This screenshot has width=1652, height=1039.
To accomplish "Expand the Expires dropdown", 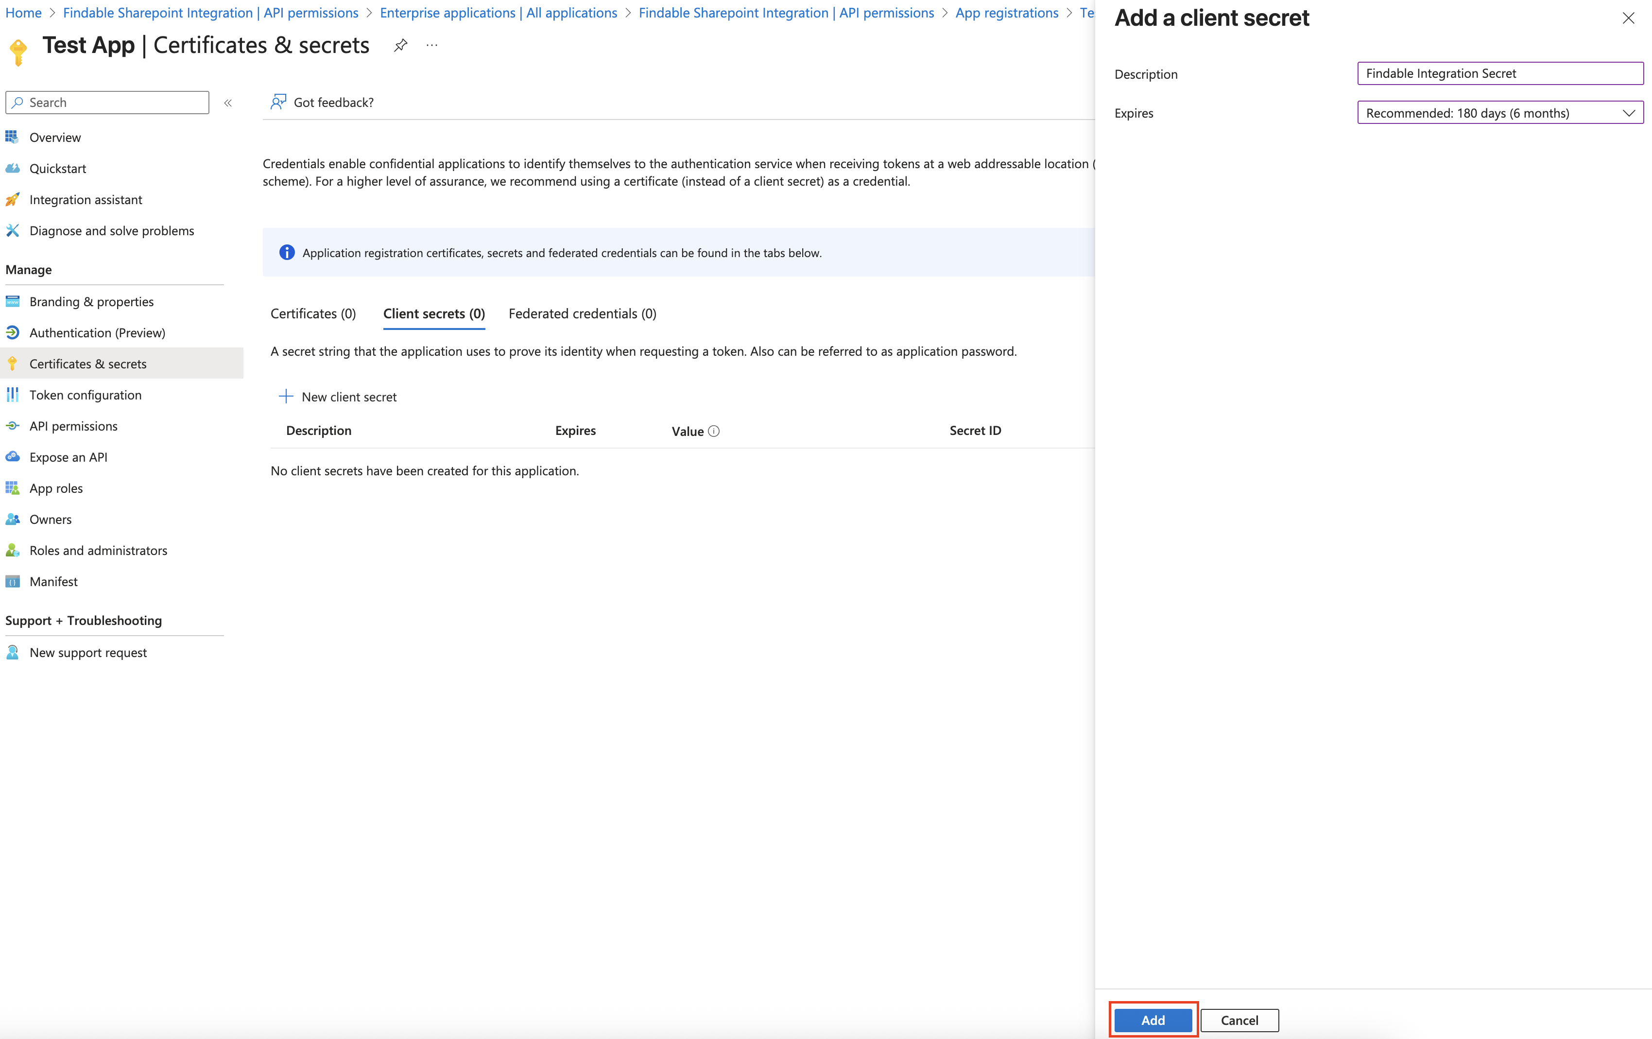I will coord(1500,113).
